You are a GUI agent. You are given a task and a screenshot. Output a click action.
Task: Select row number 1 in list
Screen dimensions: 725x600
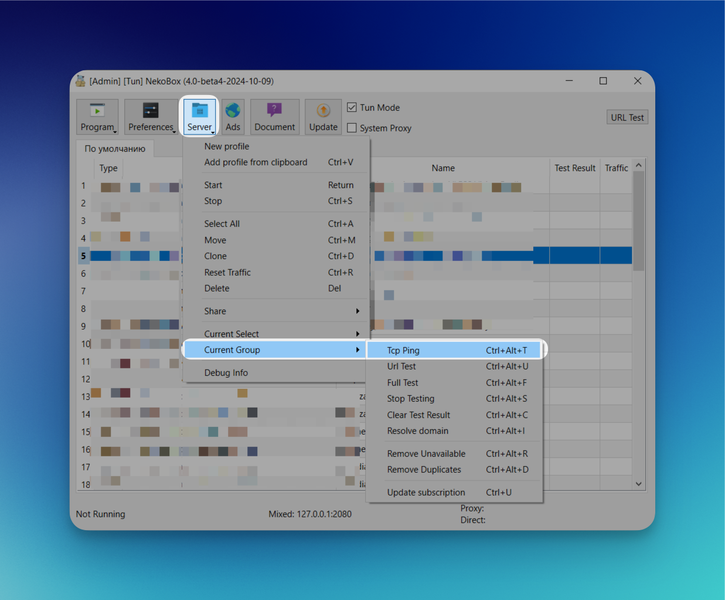pyautogui.click(x=83, y=185)
